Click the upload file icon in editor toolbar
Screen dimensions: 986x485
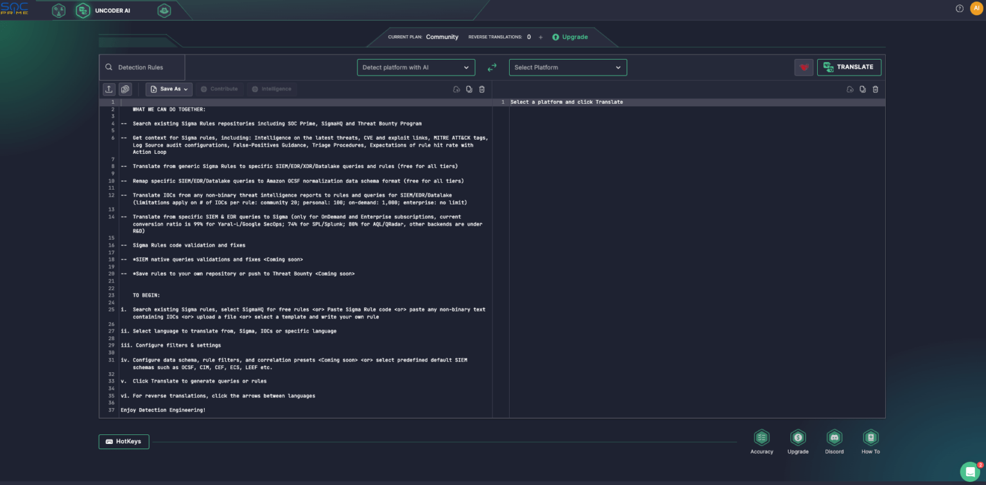pos(109,89)
